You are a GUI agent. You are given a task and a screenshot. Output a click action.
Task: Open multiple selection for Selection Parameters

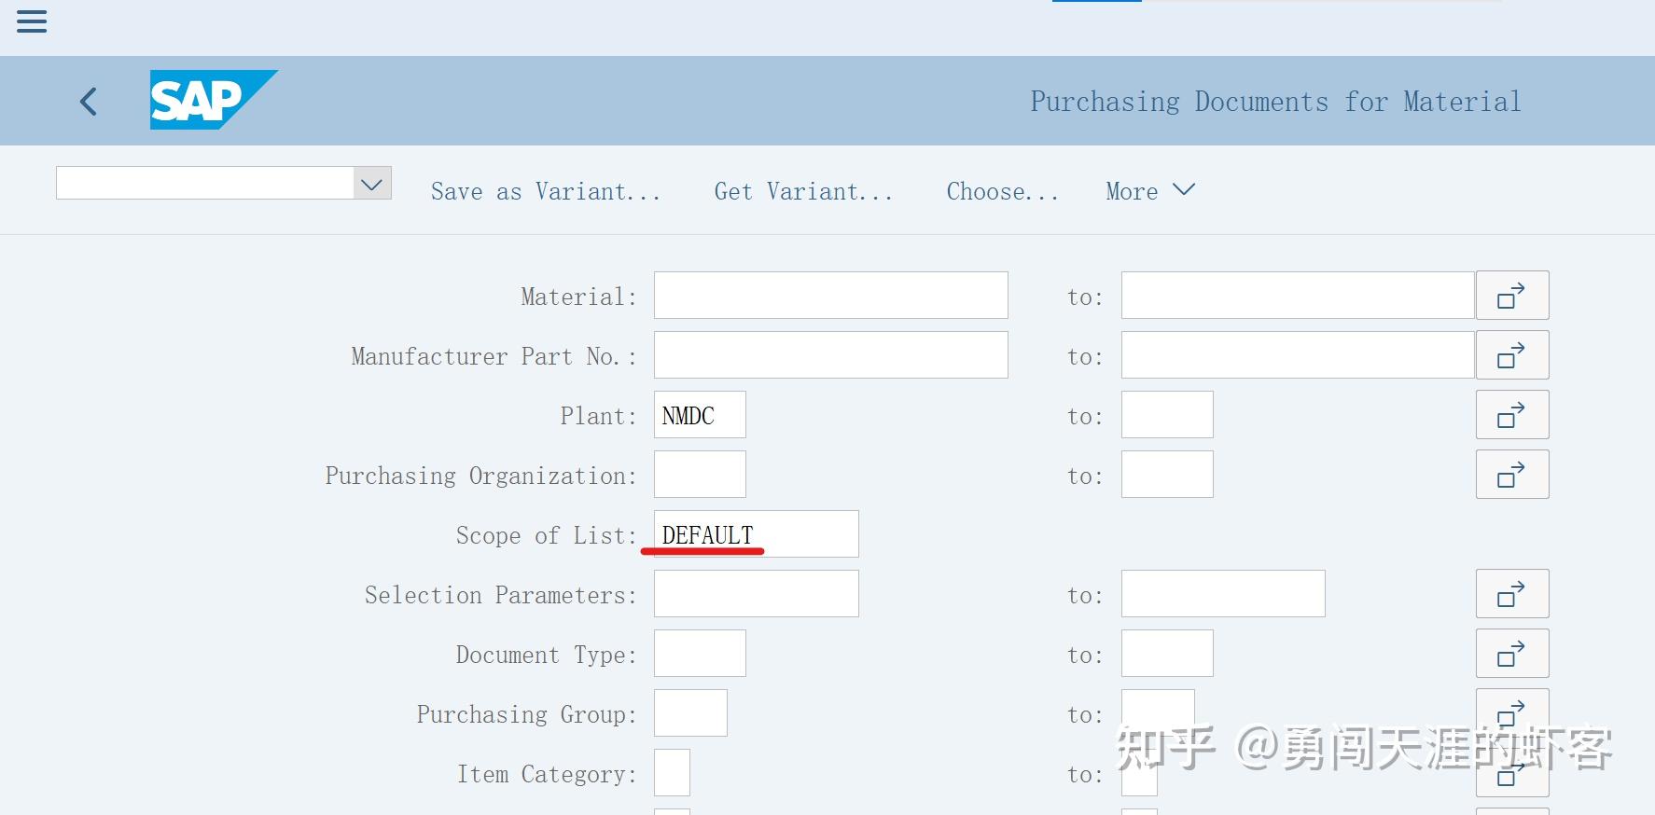click(1511, 594)
